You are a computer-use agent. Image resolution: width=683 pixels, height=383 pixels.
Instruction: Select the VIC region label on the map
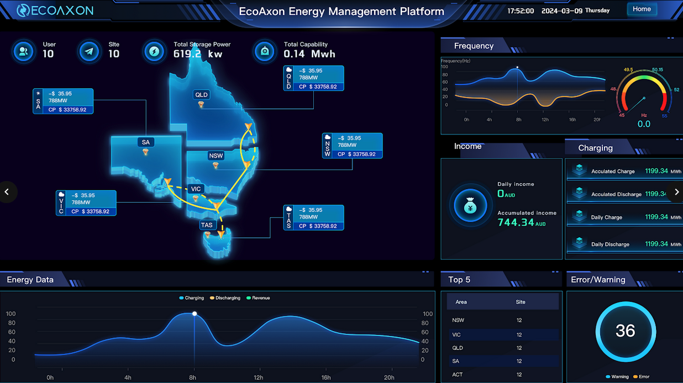(x=196, y=189)
